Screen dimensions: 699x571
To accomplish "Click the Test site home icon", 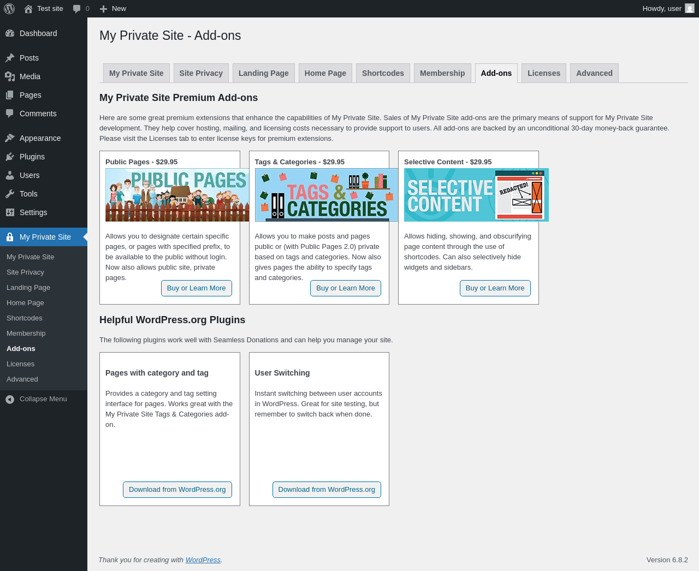I will (x=28, y=9).
